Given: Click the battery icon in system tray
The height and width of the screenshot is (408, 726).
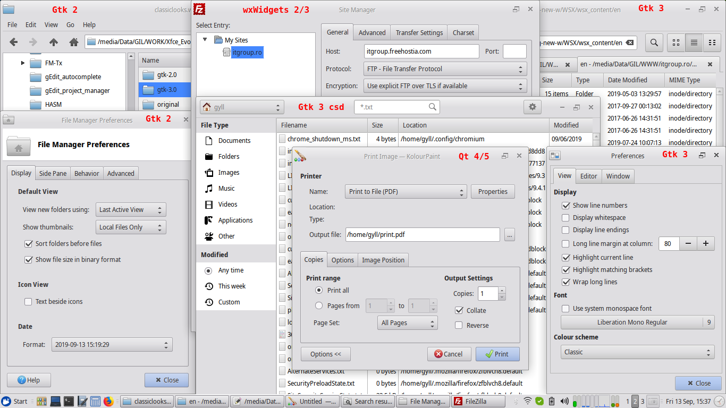Looking at the screenshot, I should click(551, 401).
